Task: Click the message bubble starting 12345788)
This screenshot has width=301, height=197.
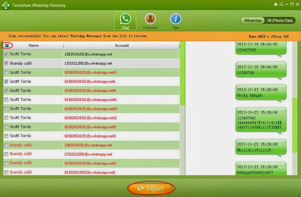Action: click(x=261, y=120)
